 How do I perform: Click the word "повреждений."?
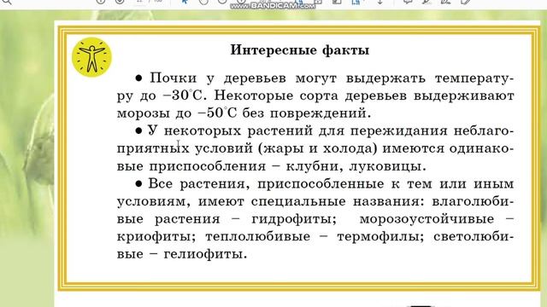(x=321, y=113)
